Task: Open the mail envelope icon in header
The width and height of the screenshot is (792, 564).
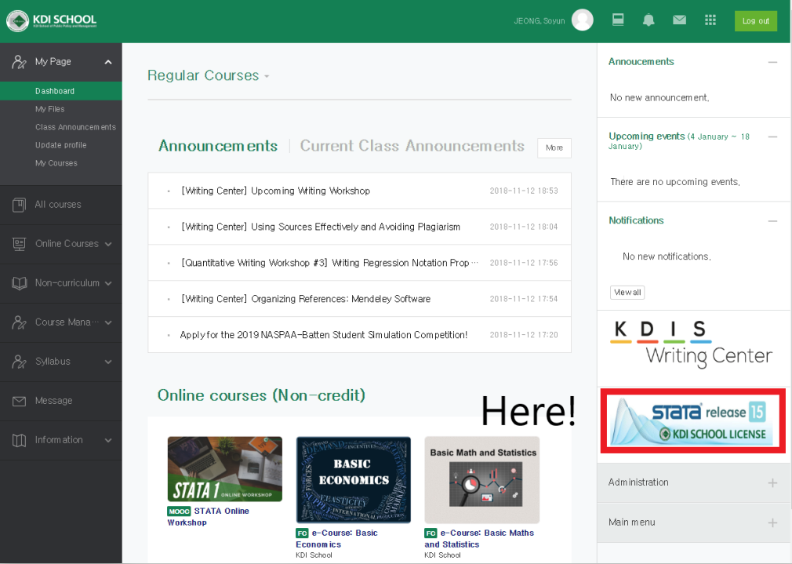Action: tap(679, 20)
